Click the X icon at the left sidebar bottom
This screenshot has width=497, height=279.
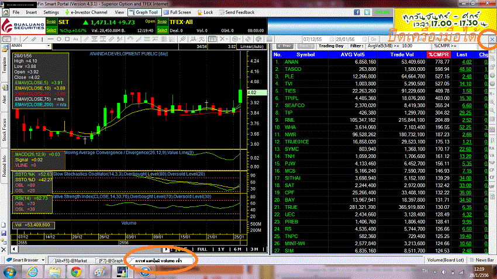4,250
